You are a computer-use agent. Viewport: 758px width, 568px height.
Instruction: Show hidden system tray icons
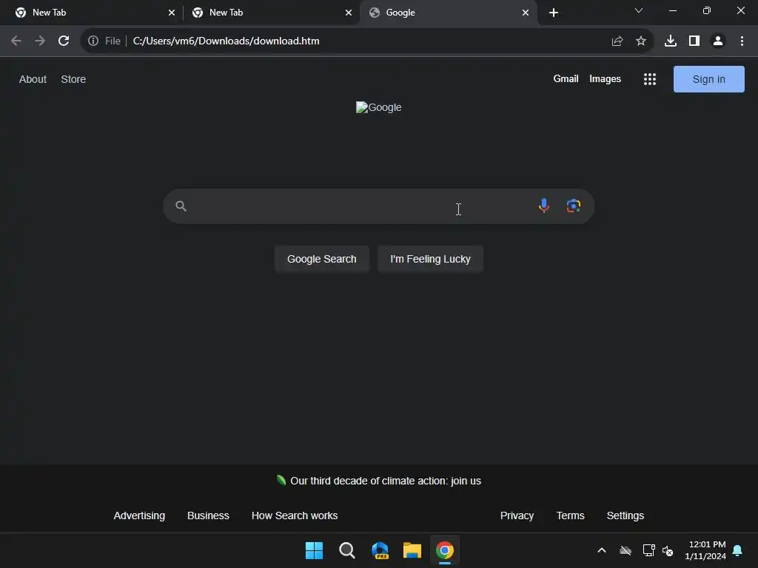[602, 550]
